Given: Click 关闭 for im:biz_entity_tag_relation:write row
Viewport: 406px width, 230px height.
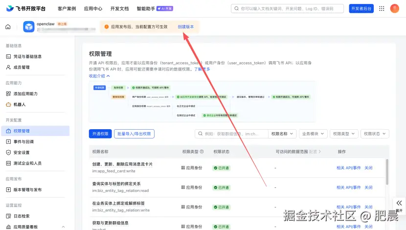Looking at the screenshot, I should (x=368, y=207).
